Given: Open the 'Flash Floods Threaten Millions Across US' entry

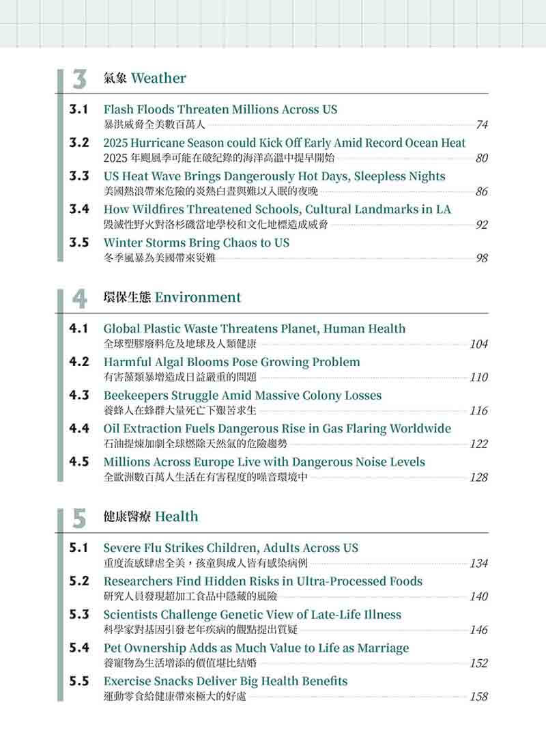Looking at the screenshot, I should point(220,109).
